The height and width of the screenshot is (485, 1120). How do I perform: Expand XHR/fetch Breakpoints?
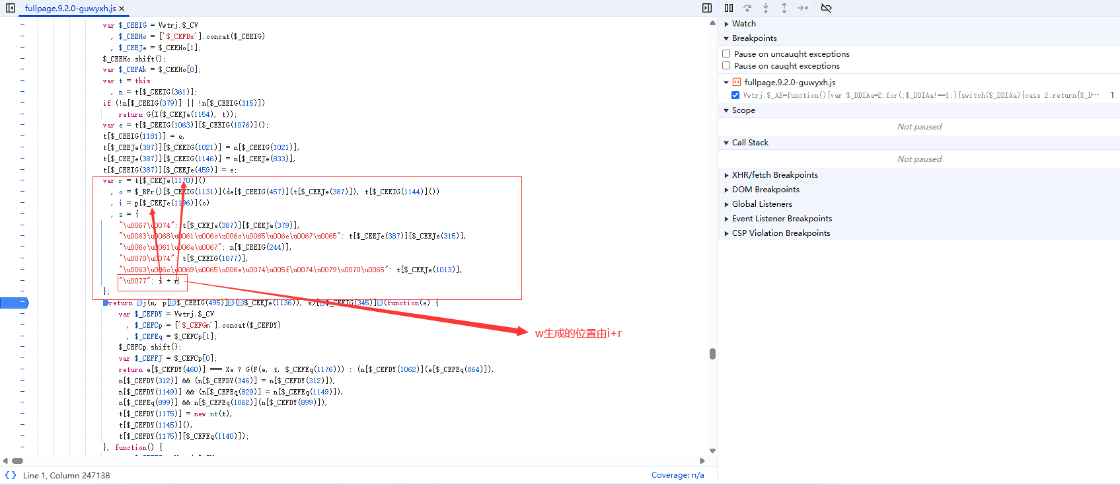click(727, 175)
